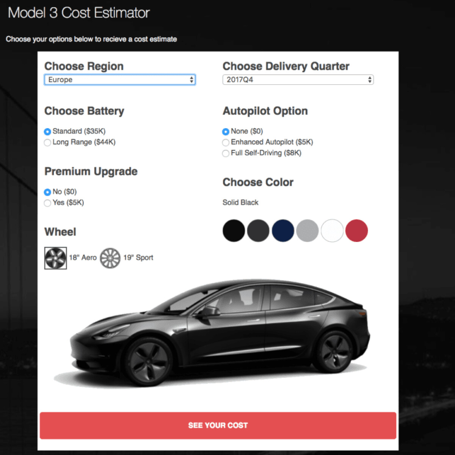This screenshot has height=455, width=455.
Task: Select the 18" Aero wheel icon
Action: (56, 258)
